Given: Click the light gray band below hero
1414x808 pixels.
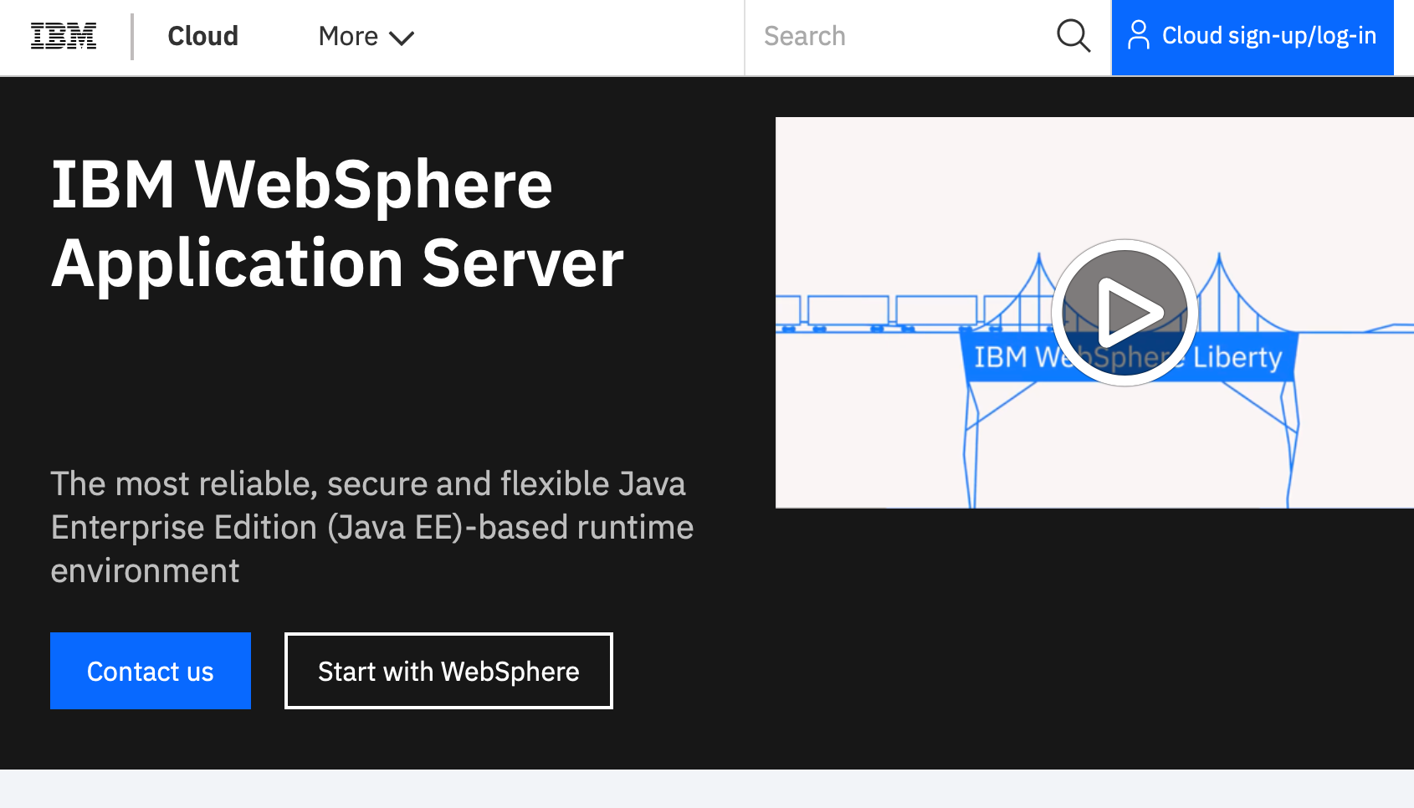Looking at the screenshot, I should (707, 789).
